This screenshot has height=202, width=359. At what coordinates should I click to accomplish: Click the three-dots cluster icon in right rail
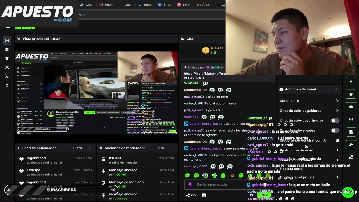[x=351, y=157]
